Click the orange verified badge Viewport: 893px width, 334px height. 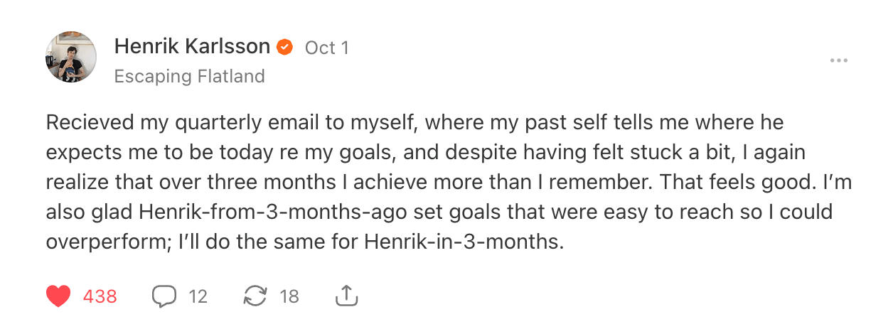coord(284,48)
